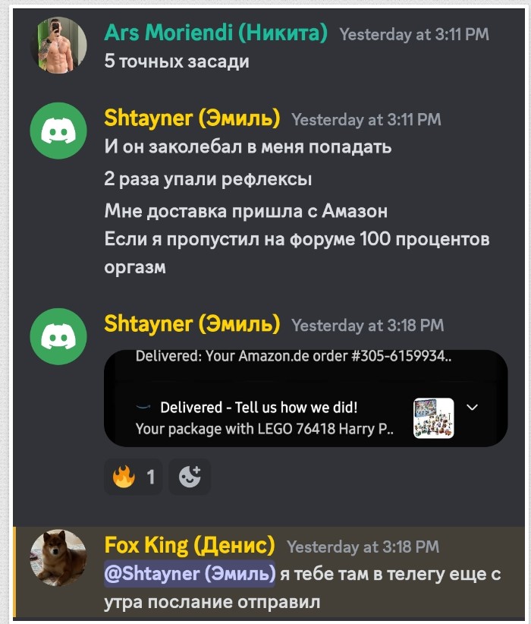Click Shtayner (Эмиль) username at 3:18 PM
This screenshot has width=531, height=624.
pos(192,323)
